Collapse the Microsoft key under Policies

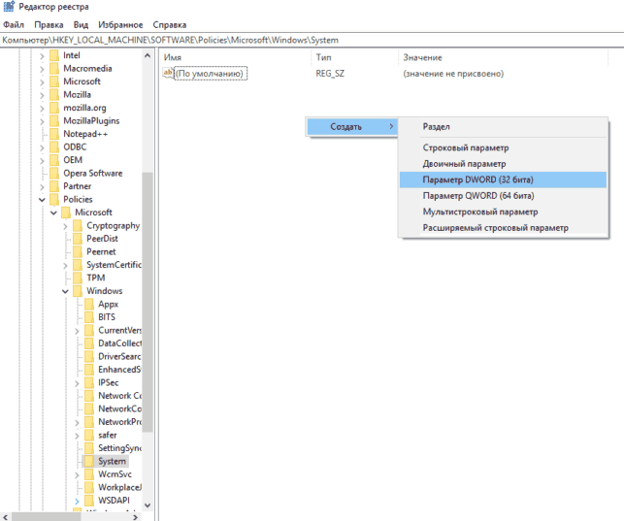53,212
